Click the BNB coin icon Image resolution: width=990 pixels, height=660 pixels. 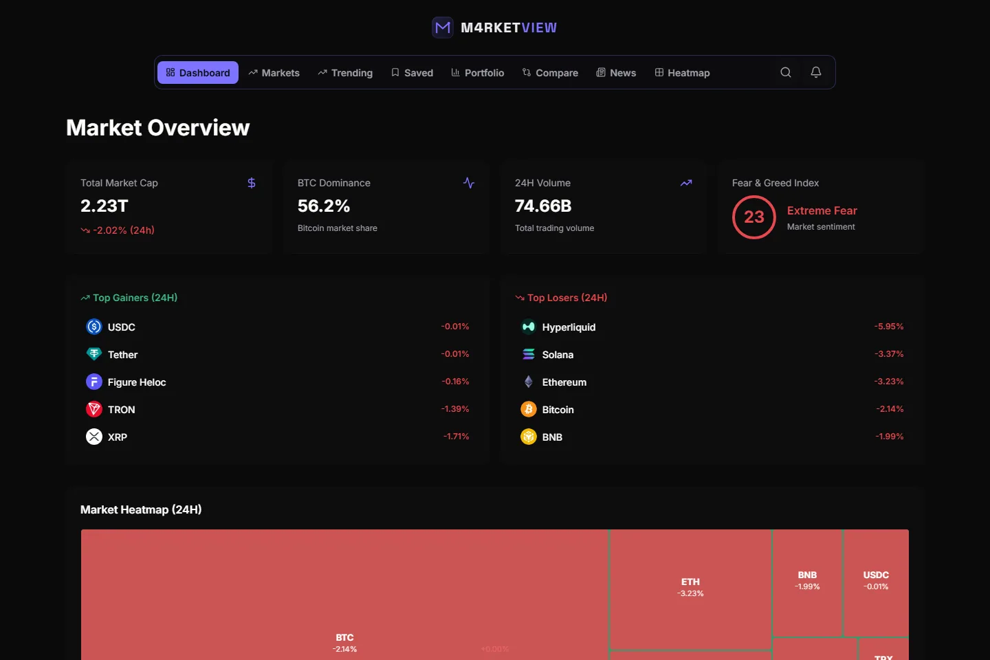529,437
